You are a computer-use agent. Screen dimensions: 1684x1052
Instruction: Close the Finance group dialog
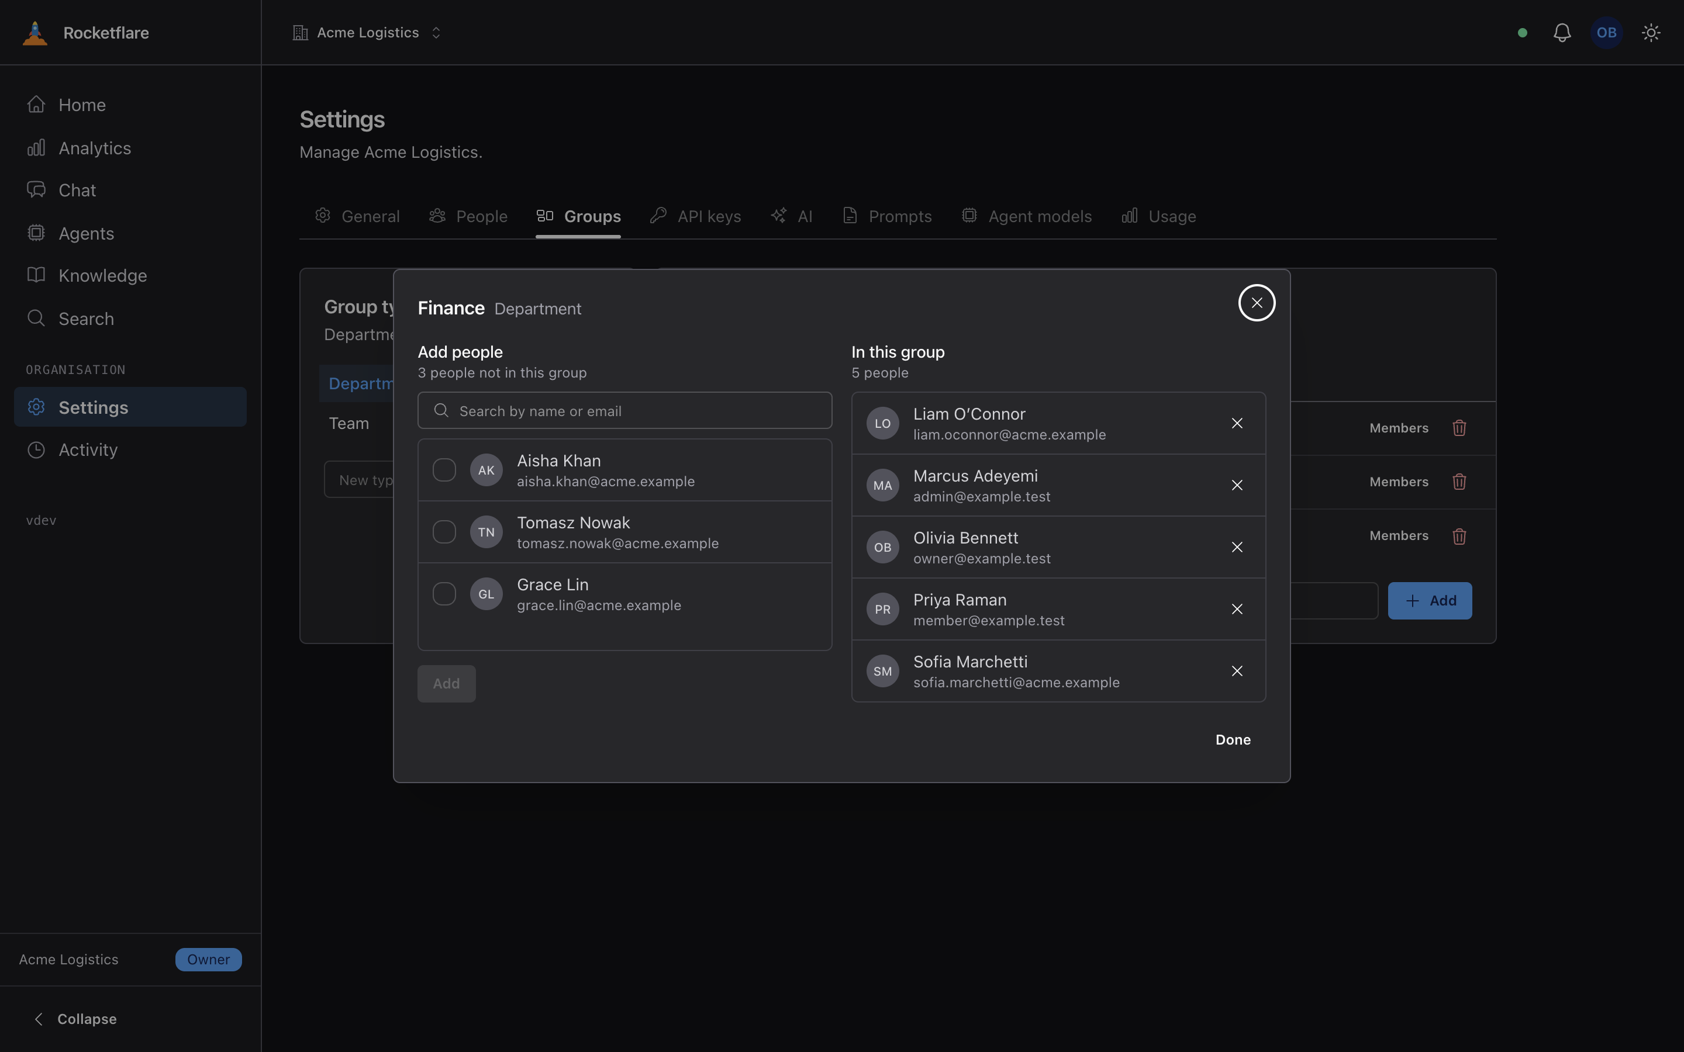[1257, 303]
